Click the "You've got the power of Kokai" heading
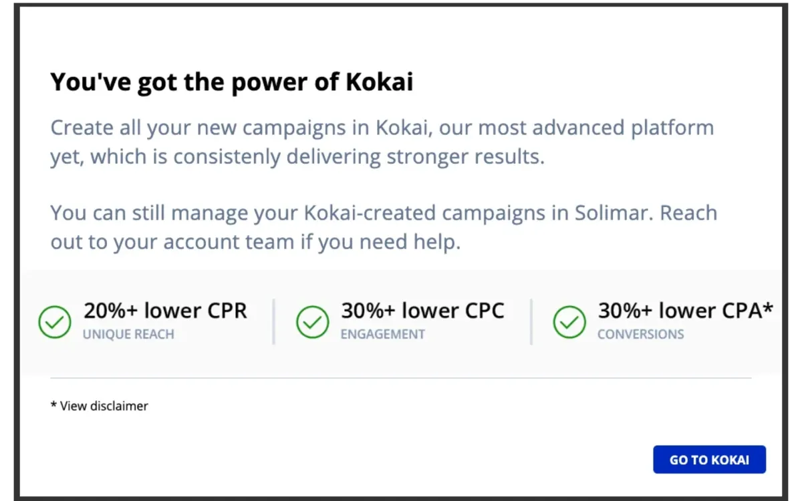 232,82
